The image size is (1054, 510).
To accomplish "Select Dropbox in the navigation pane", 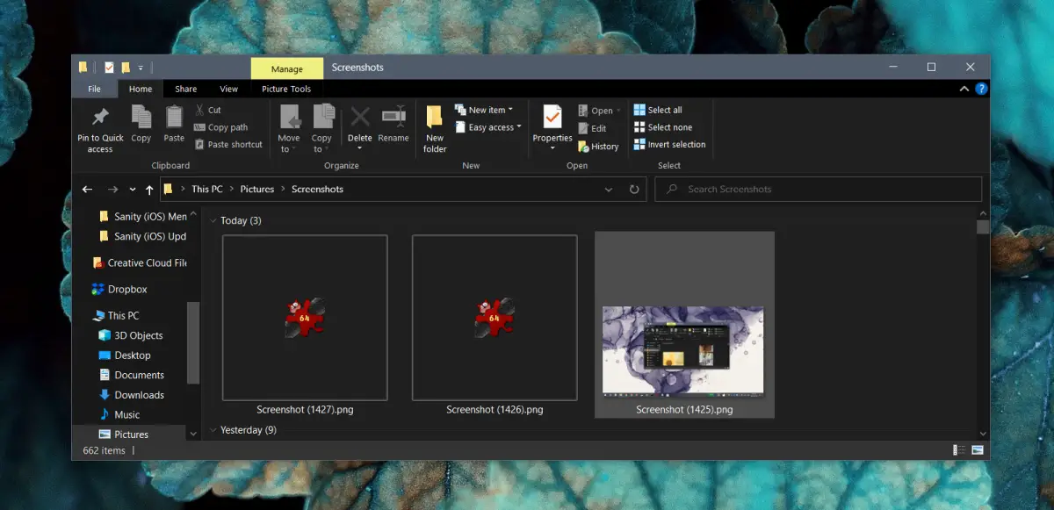I will click(127, 290).
